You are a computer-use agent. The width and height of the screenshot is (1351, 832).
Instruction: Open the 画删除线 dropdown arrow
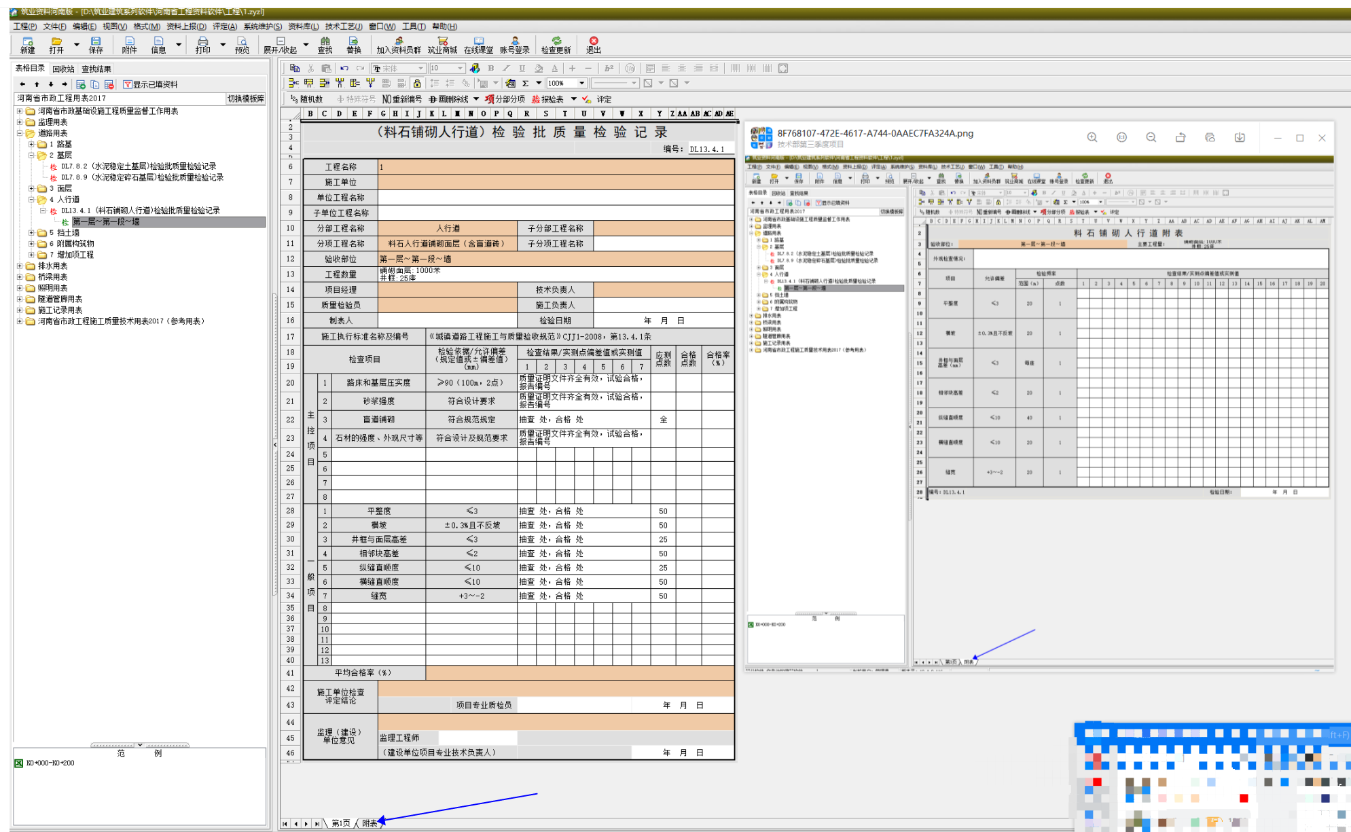tap(476, 99)
